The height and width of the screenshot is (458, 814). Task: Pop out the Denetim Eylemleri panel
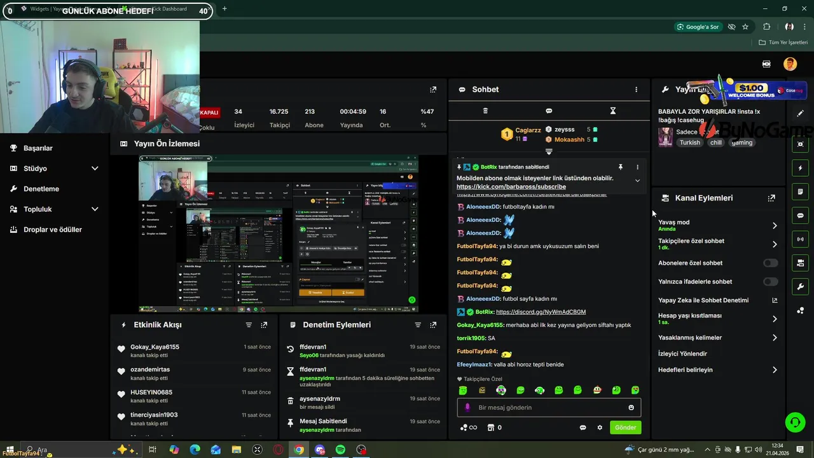[433, 324]
